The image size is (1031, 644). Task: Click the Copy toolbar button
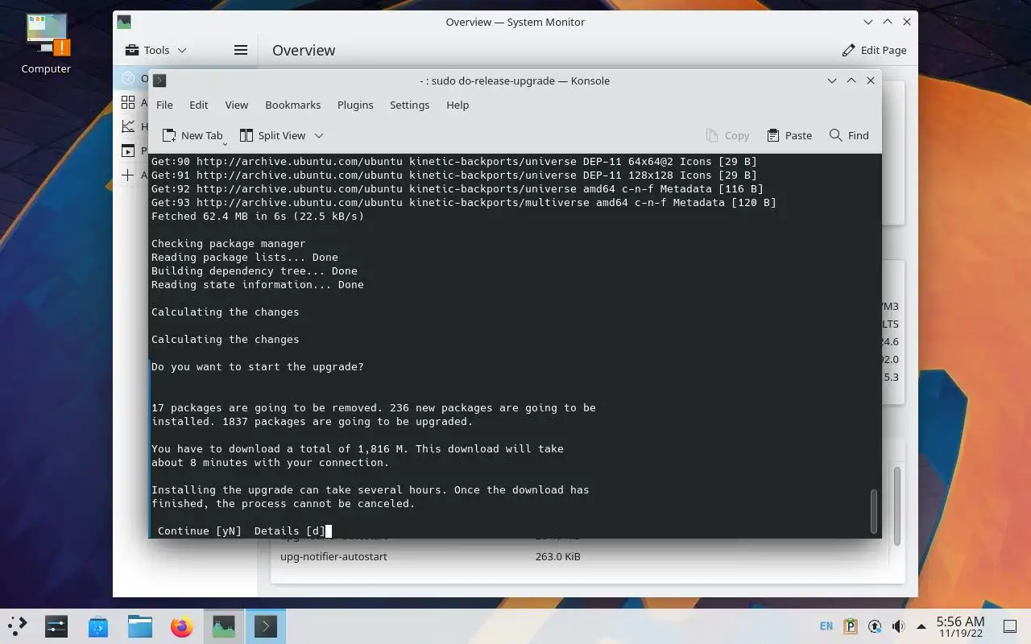click(x=727, y=135)
